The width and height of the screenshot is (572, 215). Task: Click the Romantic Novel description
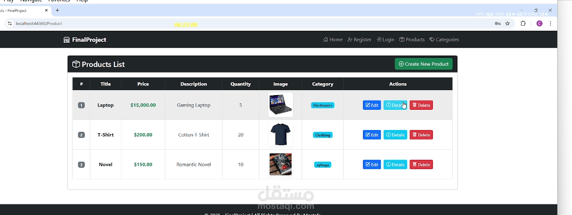click(193, 164)
